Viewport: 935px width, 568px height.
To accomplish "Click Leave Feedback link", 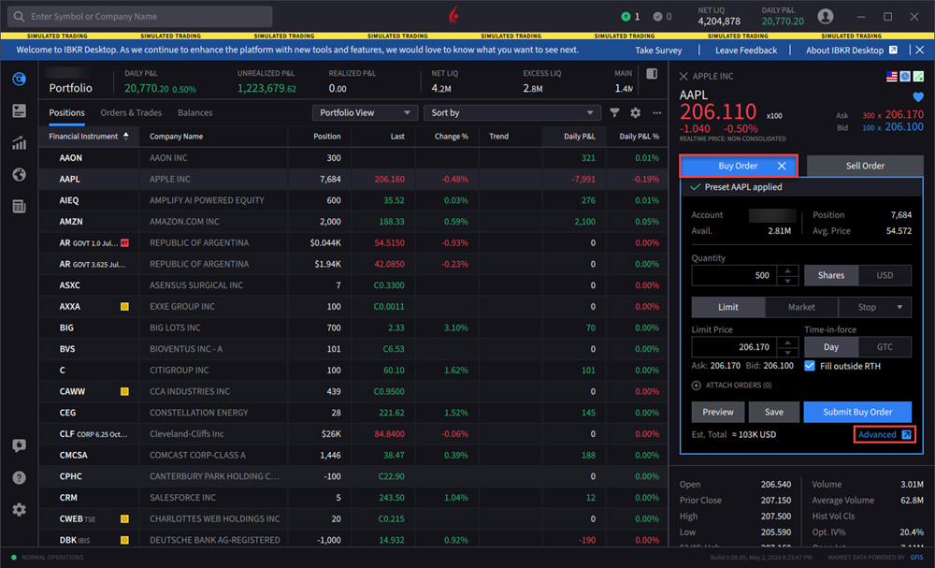I will (746, 51).
